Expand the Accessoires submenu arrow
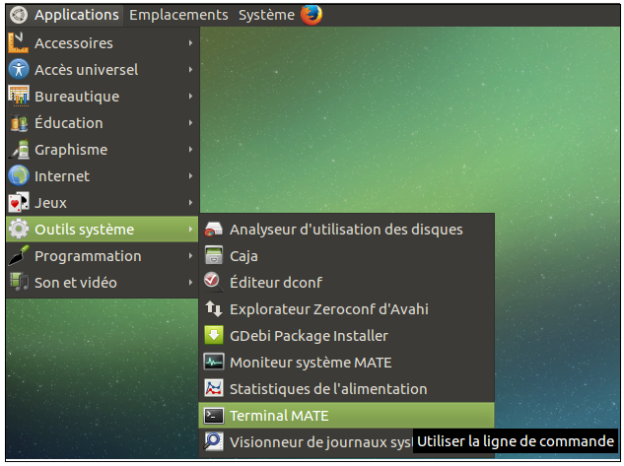The width and height of the screenshot is (624, 466). tap(191, 43)
